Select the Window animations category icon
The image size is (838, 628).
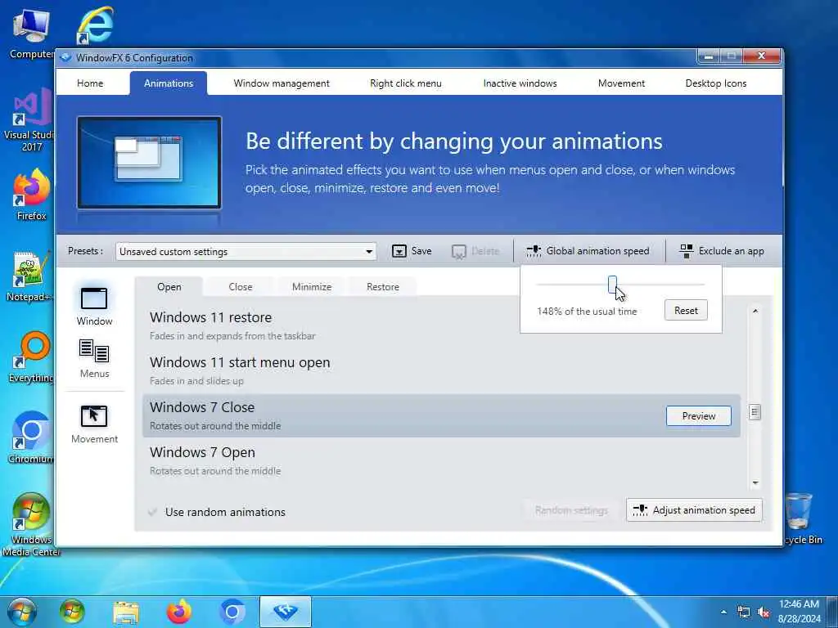[x=94, y=298]
